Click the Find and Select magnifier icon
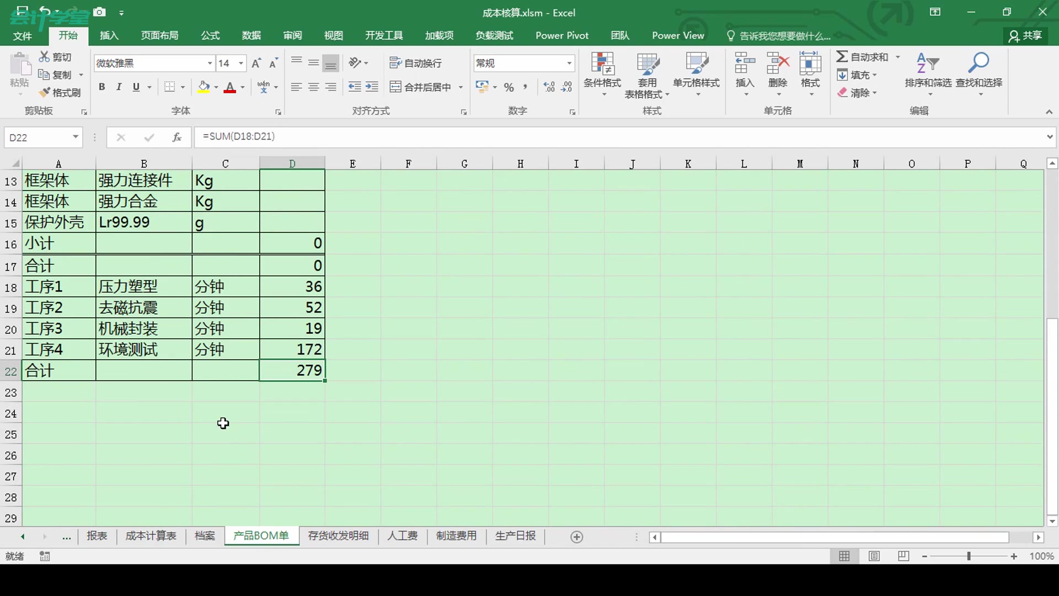 point(978,63)
